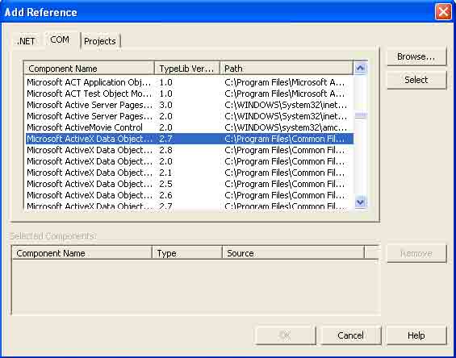Open the Projects tab
Image resolution: width=456 pixels, height=358 pixels.
click(x=100, y=41)
